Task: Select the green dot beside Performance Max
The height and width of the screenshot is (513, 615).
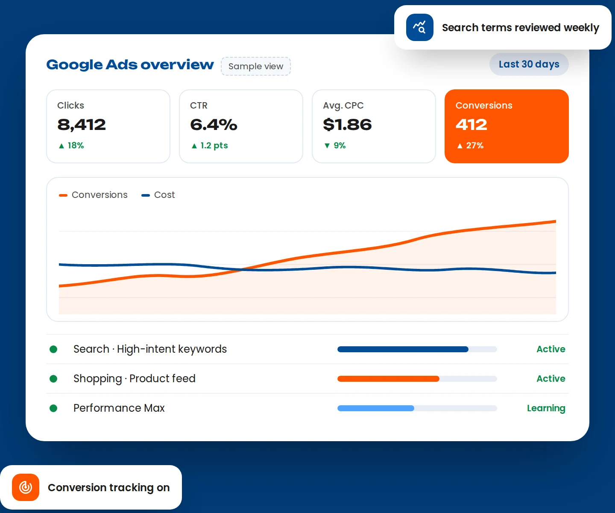Action: pyautogui.click(x=53, y=408)
